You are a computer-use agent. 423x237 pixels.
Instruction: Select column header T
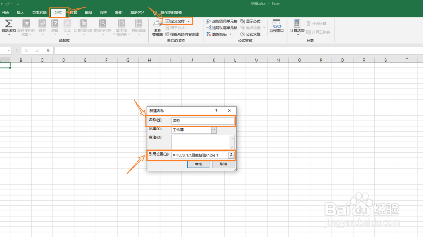pos(407,60)
